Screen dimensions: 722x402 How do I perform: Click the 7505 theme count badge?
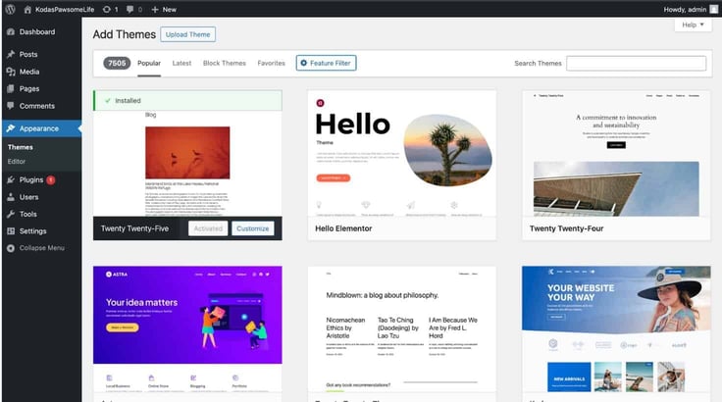pyautogui.click(x=117, y=63)
